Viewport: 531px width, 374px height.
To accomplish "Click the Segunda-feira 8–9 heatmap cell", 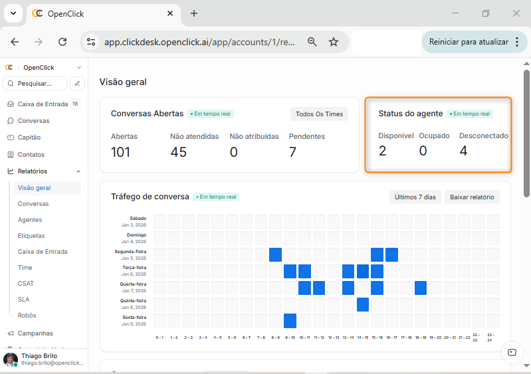I will pyautogui.click(x=276, y=254).
